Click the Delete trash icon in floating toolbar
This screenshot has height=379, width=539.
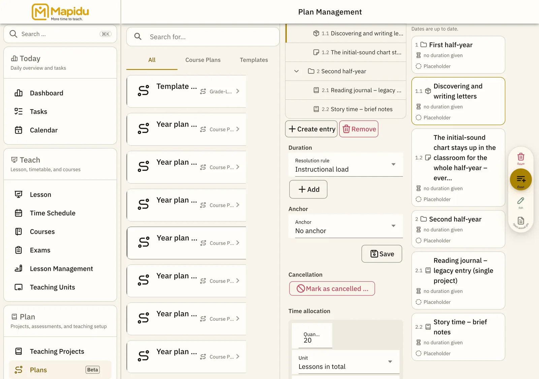click(521, 157)
